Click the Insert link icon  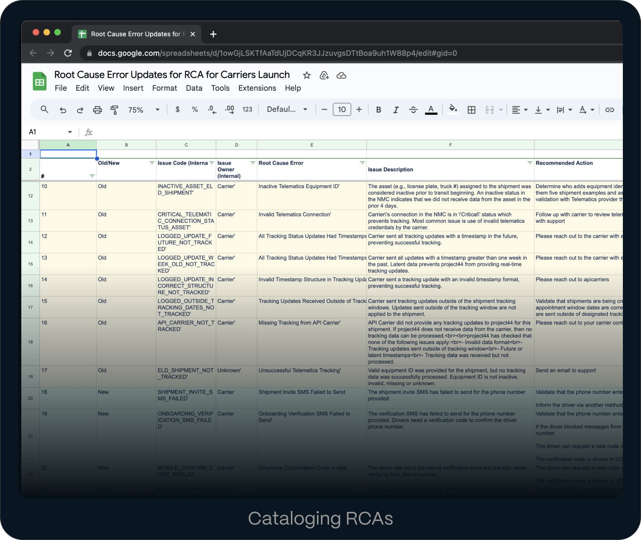[x=610, y=110]
